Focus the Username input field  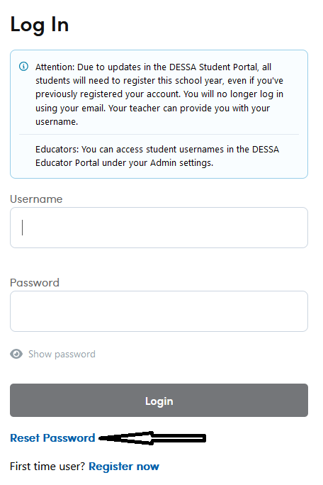click(159, 228)
